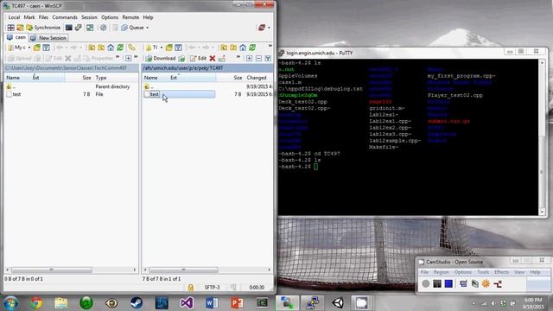
Task: Open the Commander layout icon in WinSCP toolbar
Action: (x=11, y=28)
